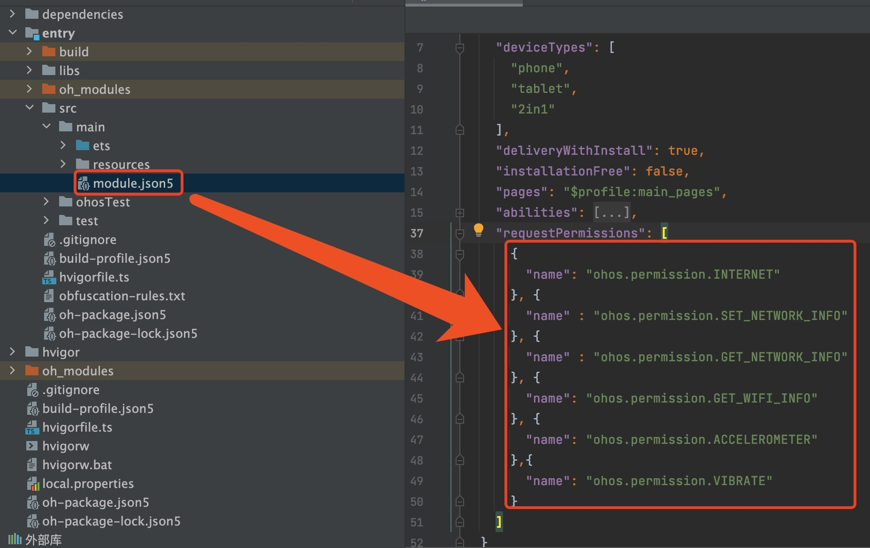Viewport: 870px width, 548px height.
Task: Expand the dependencies folder arrow
Action: click(13, 14)
